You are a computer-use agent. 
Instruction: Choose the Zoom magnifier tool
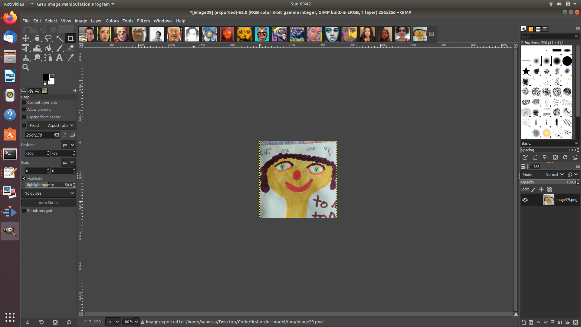pos(26,67)
